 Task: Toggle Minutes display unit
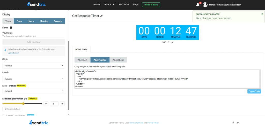pyautogui.click(x=44, y=21)
